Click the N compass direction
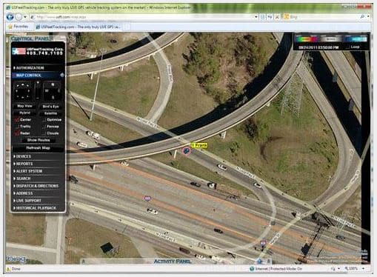 coord(53,84)
